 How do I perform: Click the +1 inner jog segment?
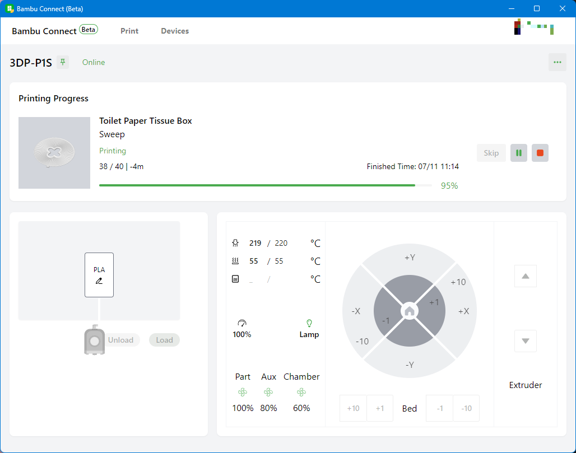434,302
